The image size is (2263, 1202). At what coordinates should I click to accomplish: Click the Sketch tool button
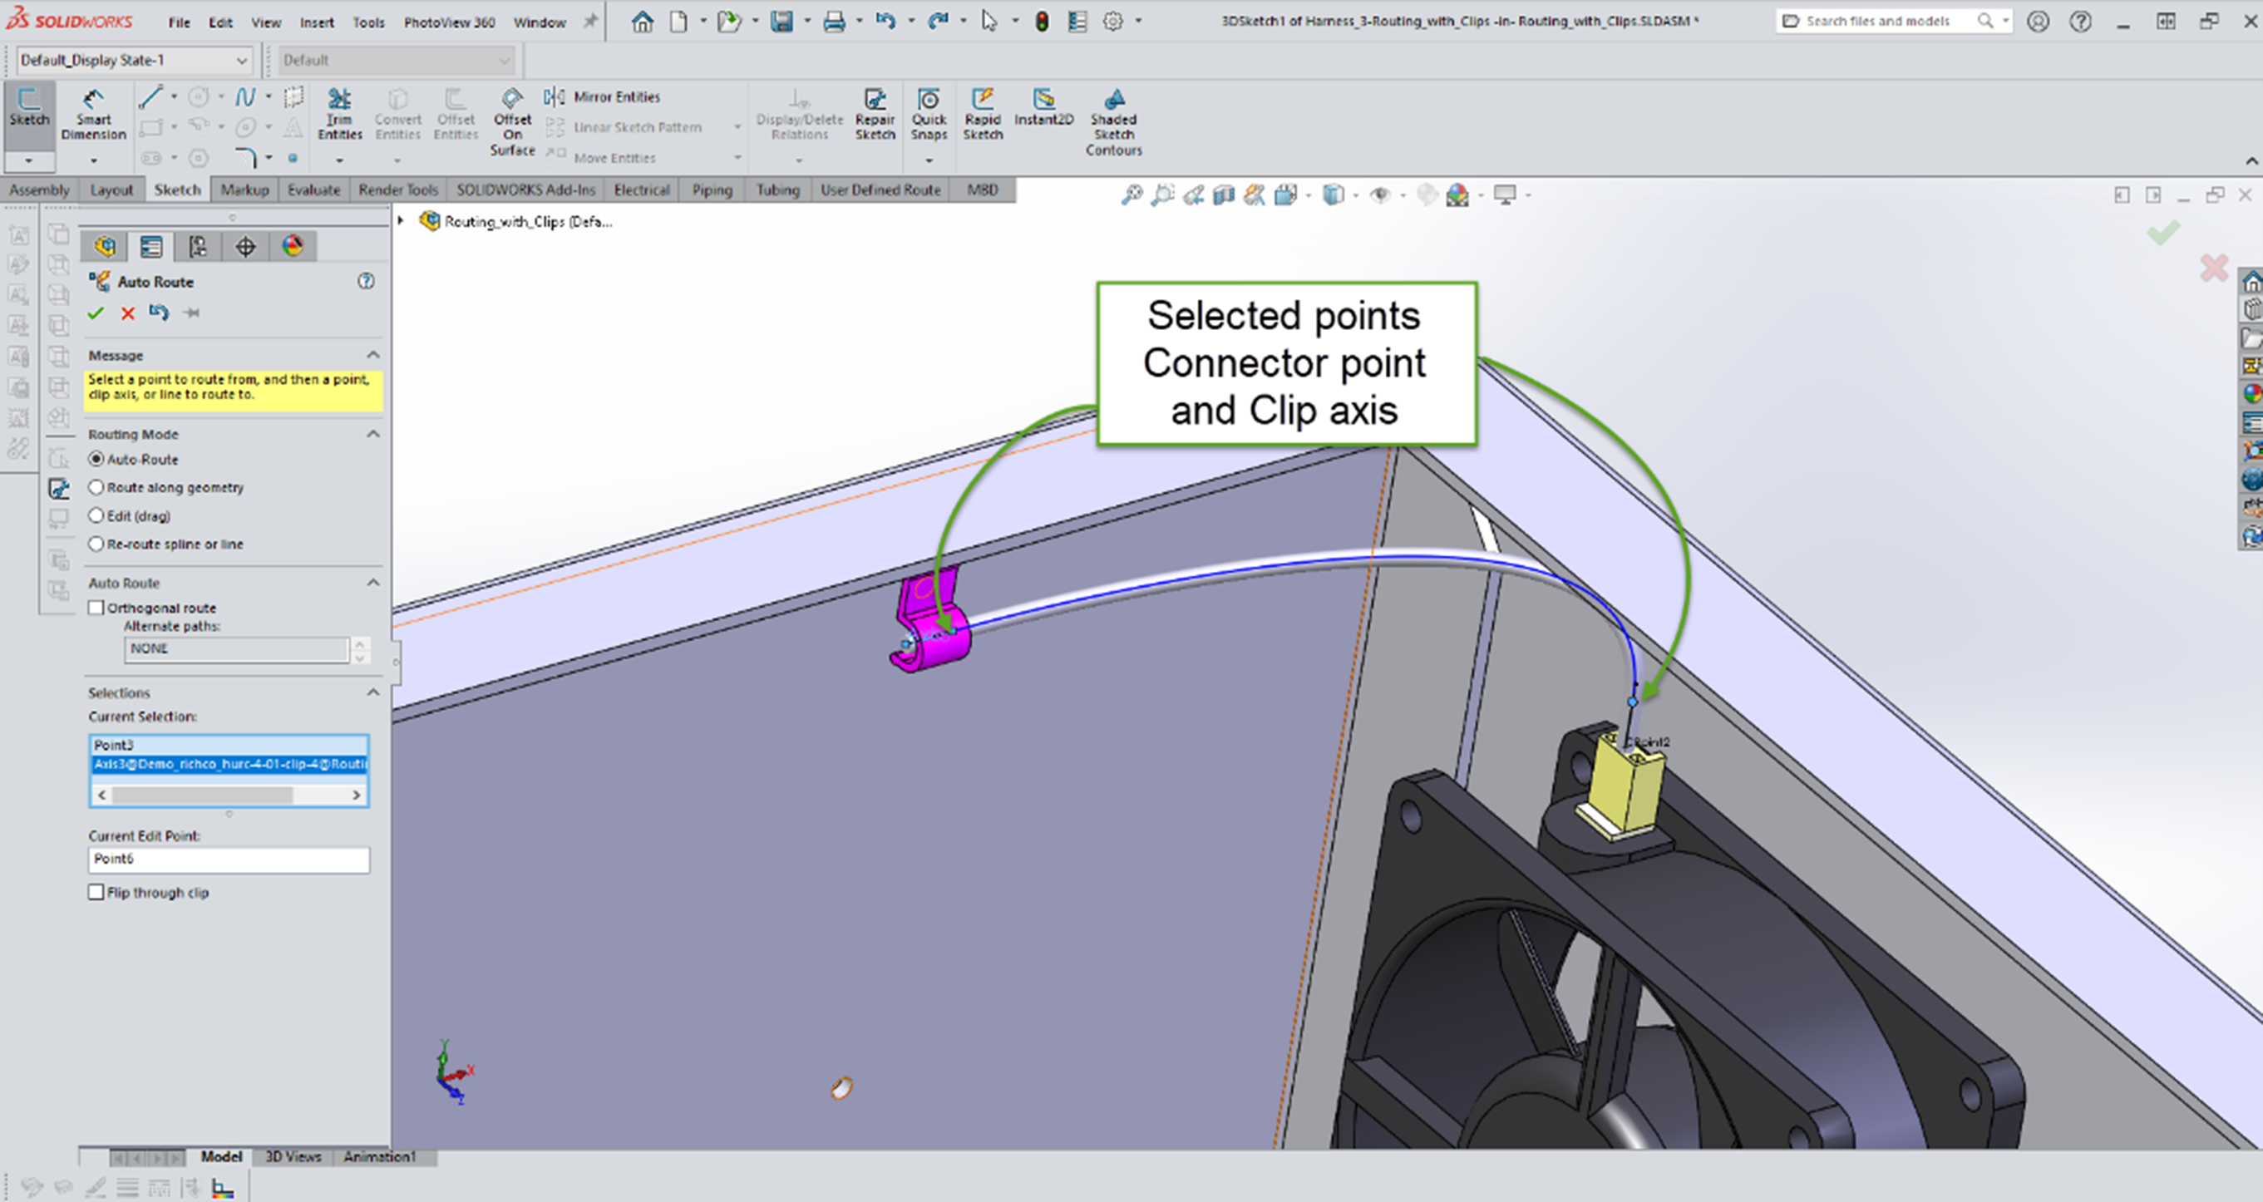point(29,109)
